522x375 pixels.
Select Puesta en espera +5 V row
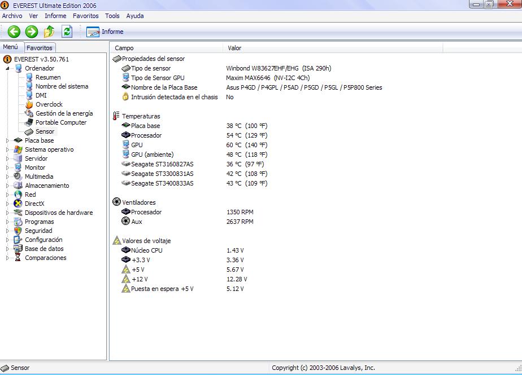click(x=183, y=289)
